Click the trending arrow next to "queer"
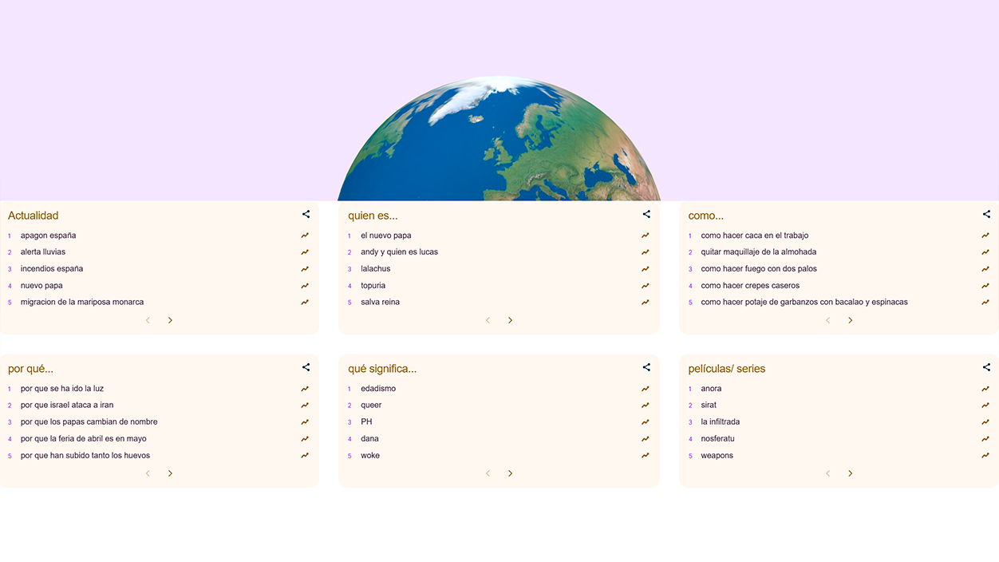Viewport: 999px width, 562px height. point(645,405)
